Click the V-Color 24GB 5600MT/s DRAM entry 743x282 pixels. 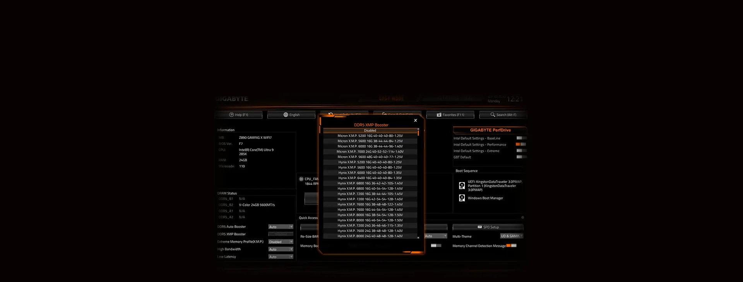pyautogui.click(x=257, y=205)
